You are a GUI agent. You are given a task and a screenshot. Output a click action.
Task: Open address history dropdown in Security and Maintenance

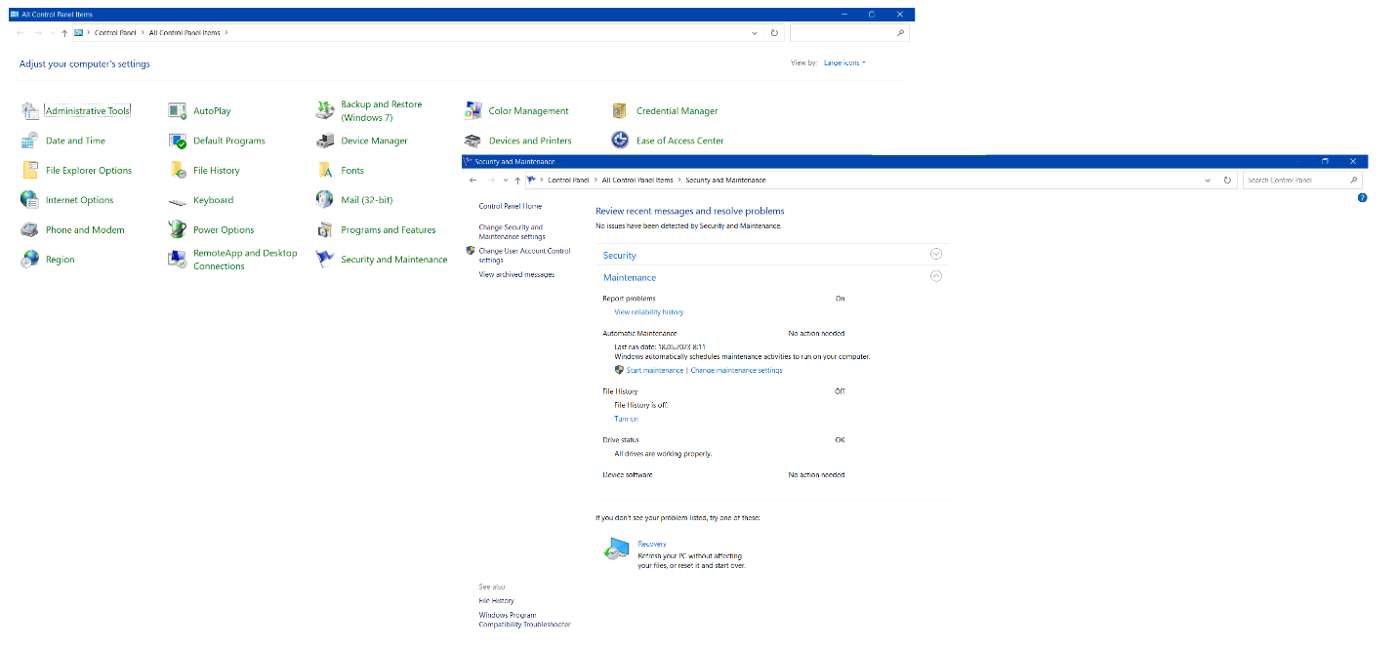pos(1209,181)
